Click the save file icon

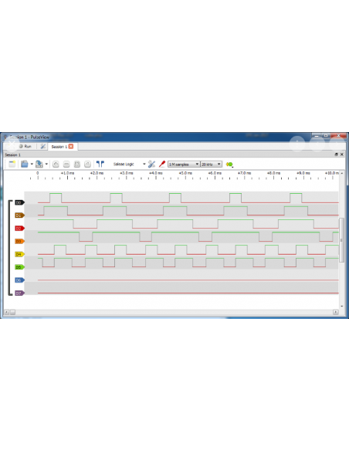(x=39, y=164)
